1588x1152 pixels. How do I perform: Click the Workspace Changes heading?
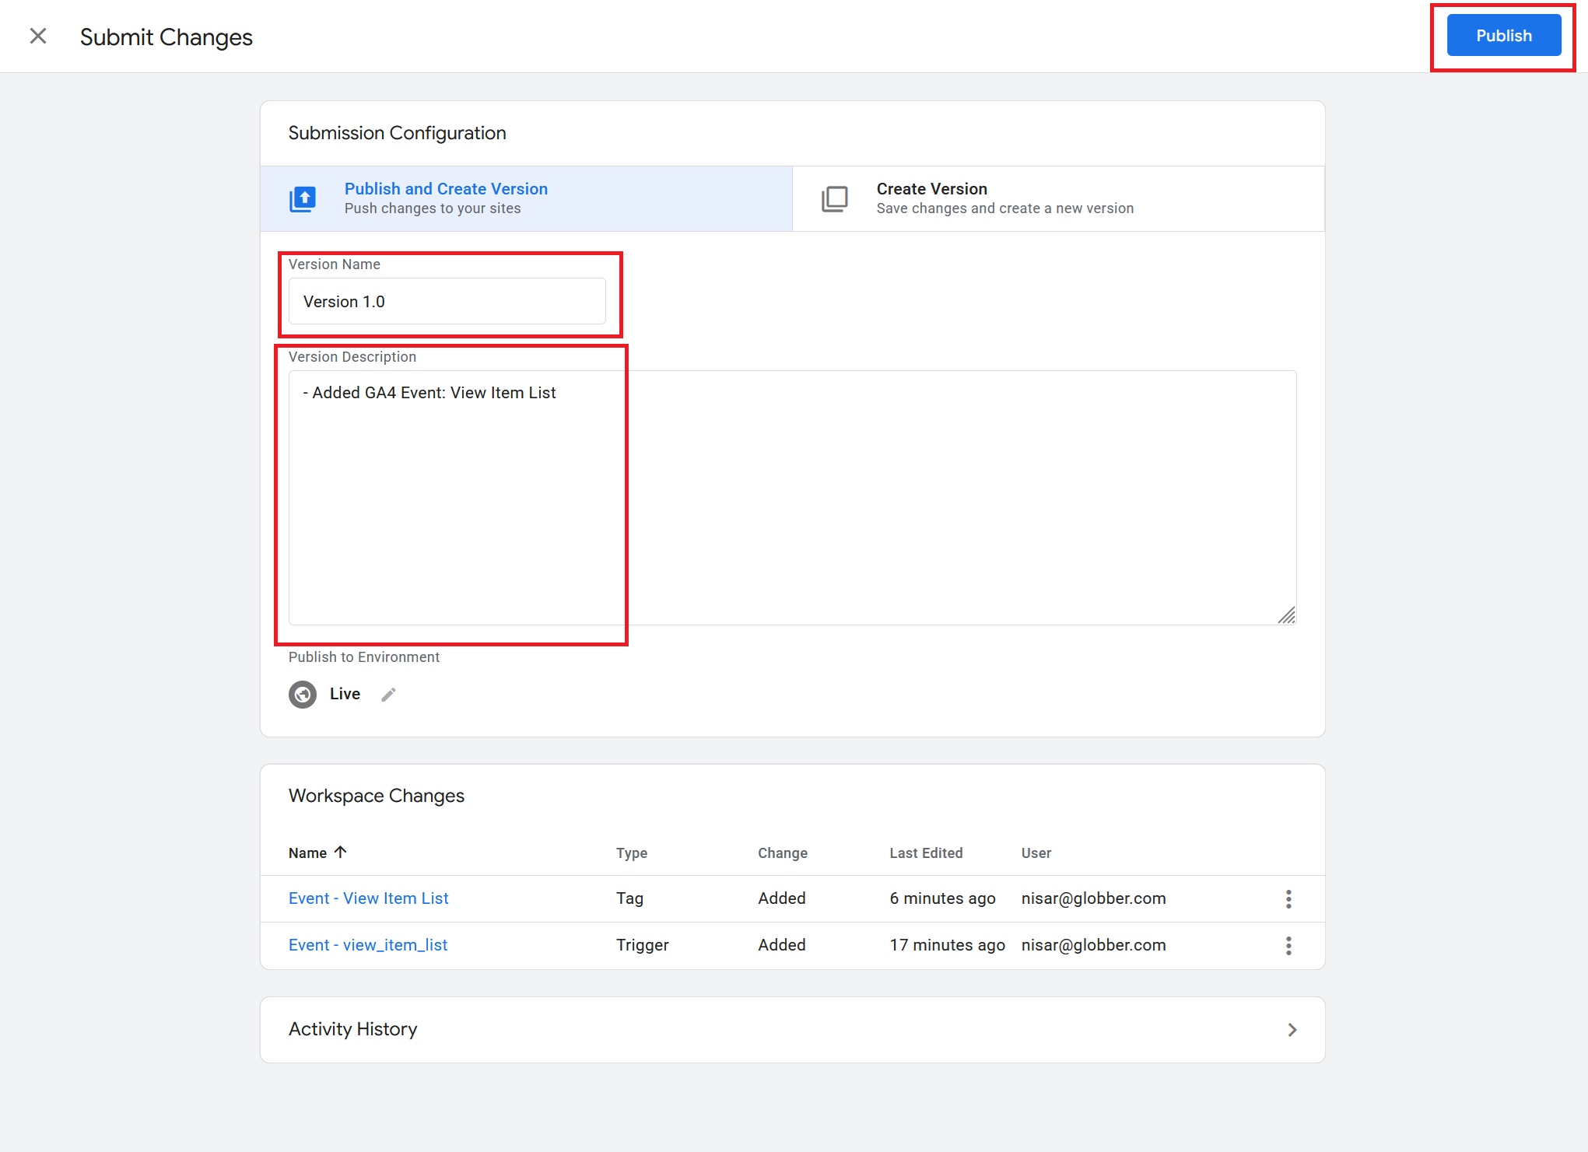(376, 796)
